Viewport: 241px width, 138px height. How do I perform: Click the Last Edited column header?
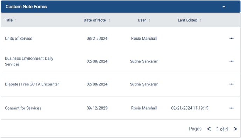pyautogui.click(x=187, y=20)
